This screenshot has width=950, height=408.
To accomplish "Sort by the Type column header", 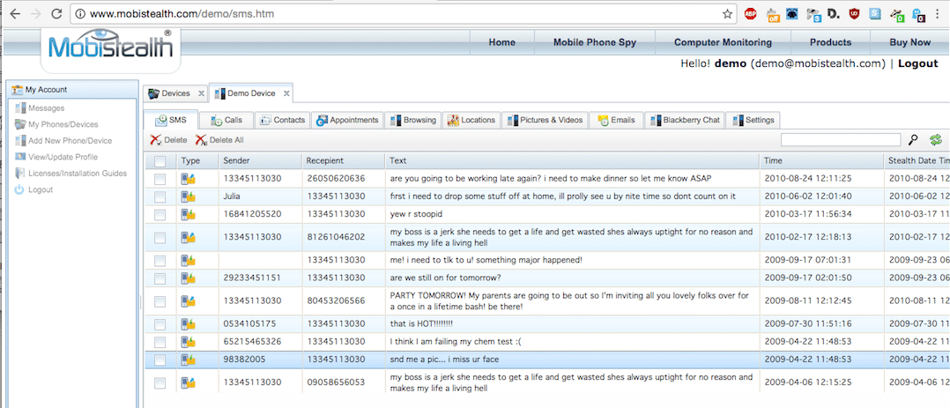I will pos(197,160).
